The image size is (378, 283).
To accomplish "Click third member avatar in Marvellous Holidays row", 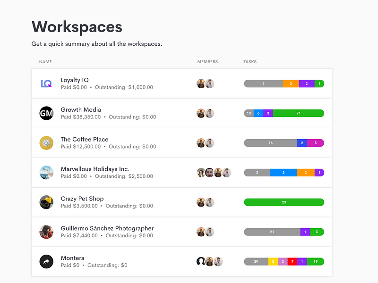I will [218, 173].
